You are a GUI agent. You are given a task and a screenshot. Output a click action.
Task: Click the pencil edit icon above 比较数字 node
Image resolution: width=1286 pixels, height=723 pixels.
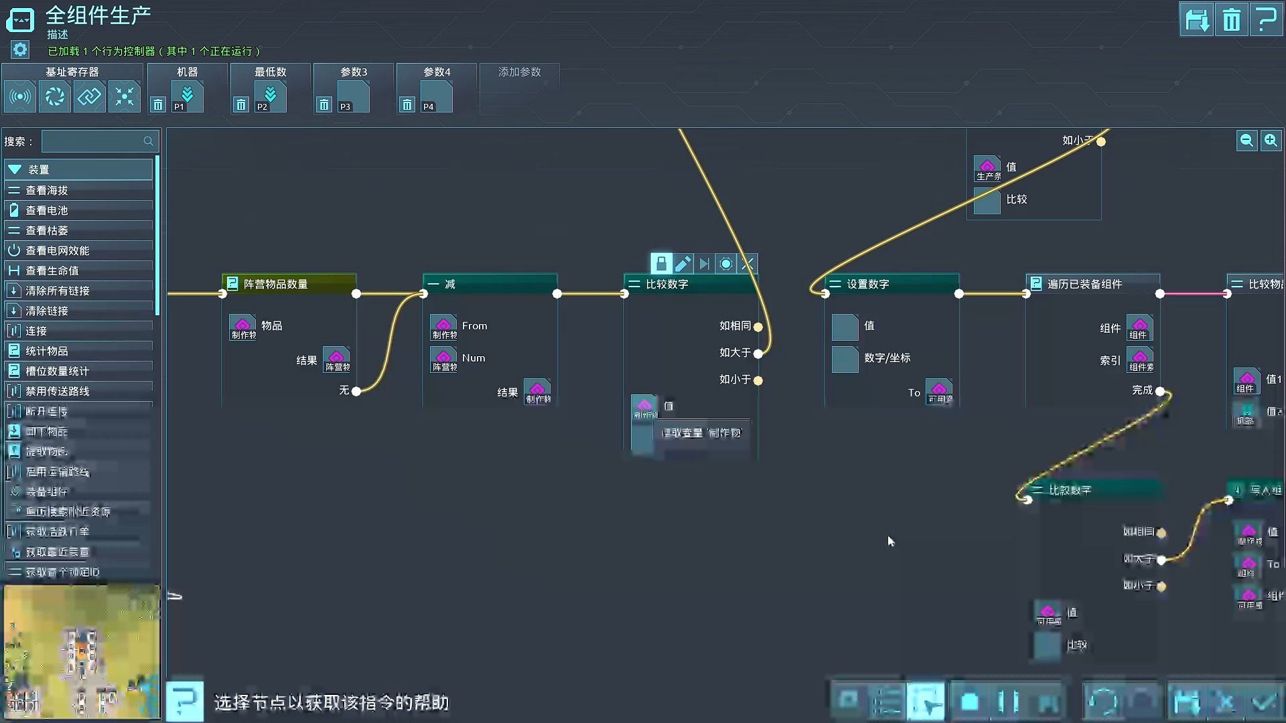coord(683,264)
